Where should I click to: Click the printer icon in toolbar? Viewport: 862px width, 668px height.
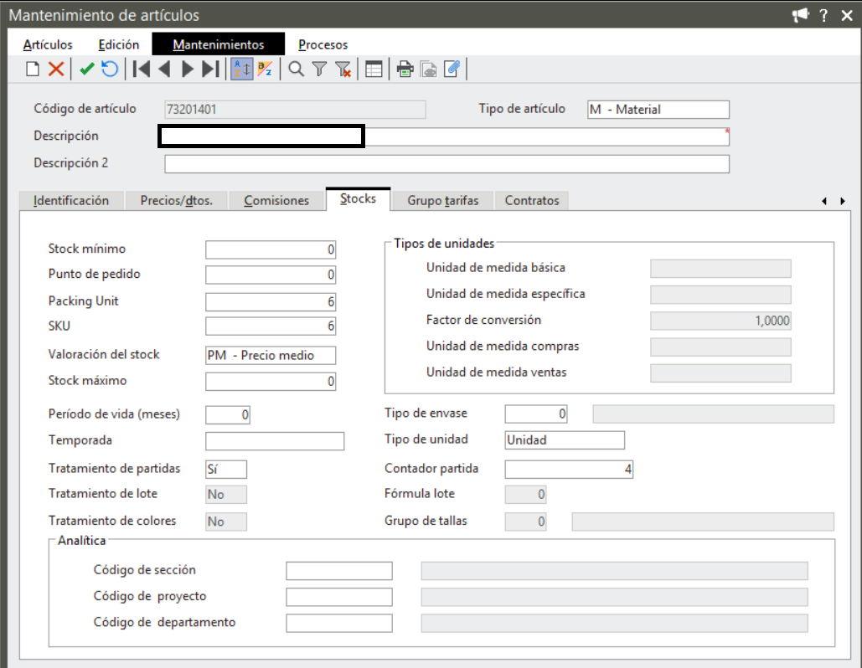tap(405, 69)
